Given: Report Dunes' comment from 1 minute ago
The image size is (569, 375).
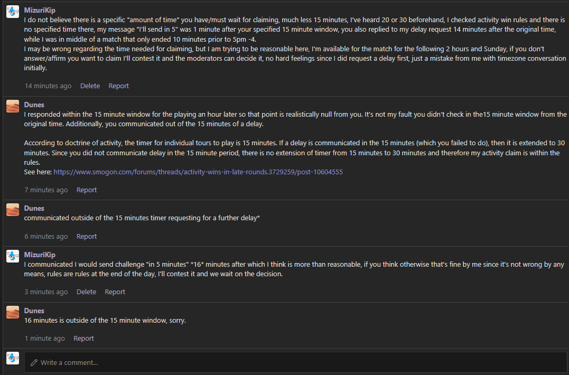Looking at the screenshot, I should click(x=83, y=338).
